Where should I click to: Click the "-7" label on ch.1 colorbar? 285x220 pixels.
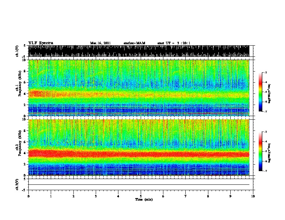pos(266,111)
